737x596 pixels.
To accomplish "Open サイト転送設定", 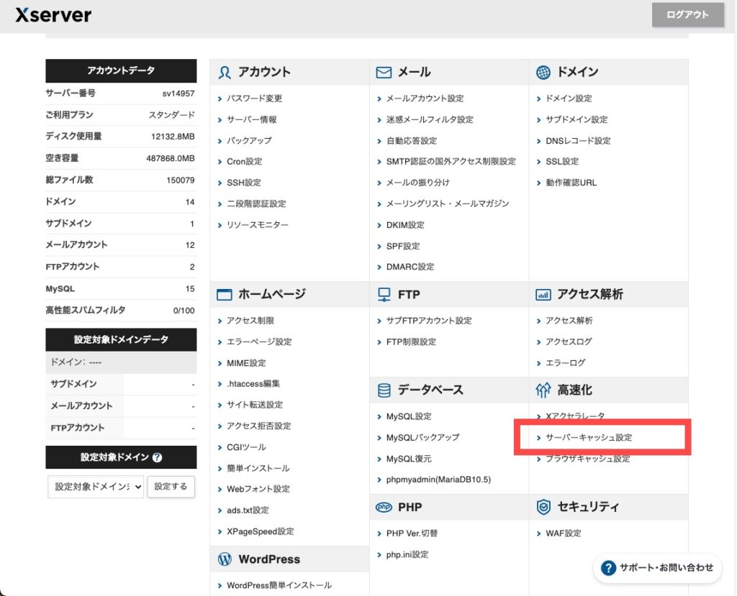I will (x=255, y=405).
